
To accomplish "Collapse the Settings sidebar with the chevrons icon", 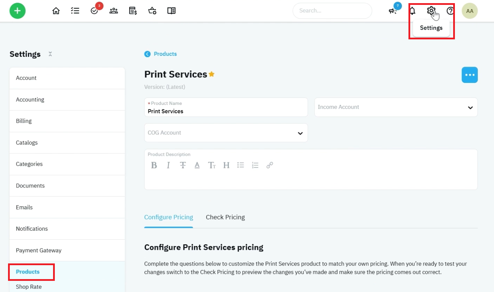I will point(50,54).
